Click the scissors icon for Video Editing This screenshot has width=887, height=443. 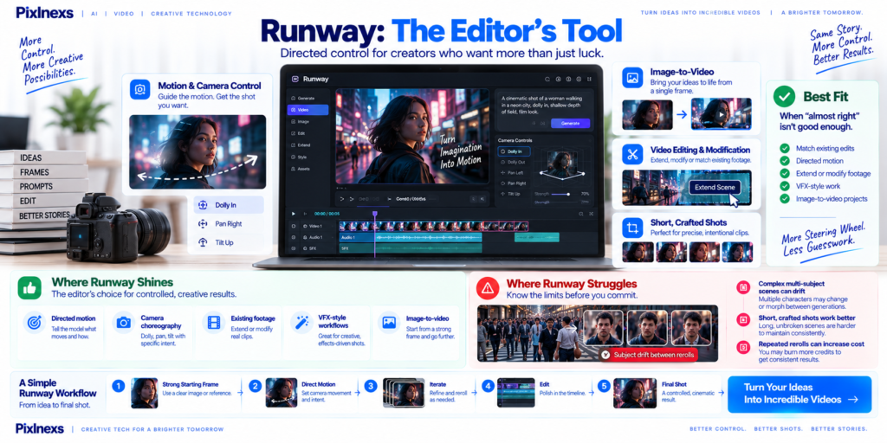point(632,154)
